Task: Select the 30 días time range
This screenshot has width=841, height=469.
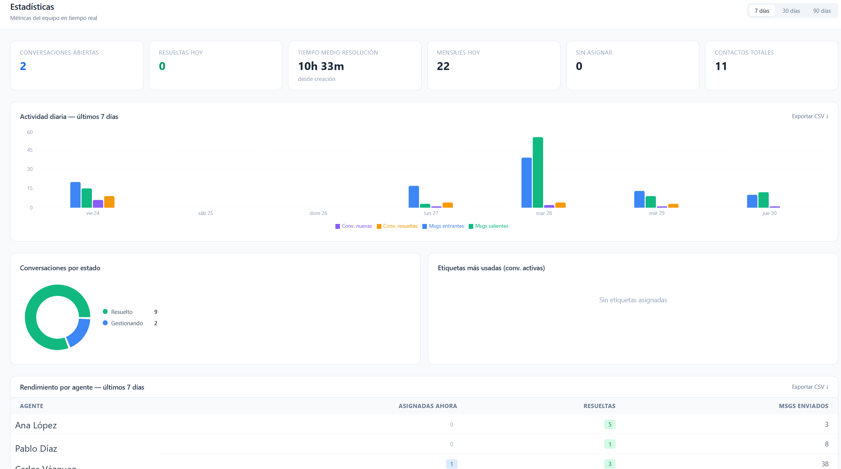Action: tap(791, 11)
